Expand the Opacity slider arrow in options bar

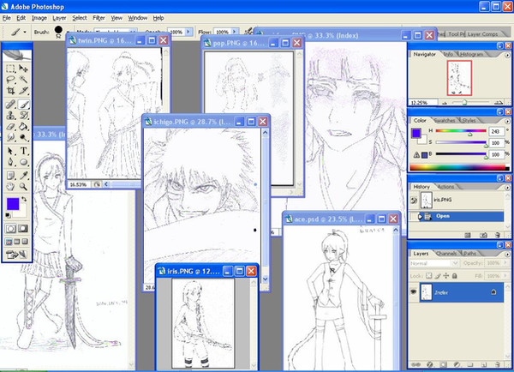point(188,32)
